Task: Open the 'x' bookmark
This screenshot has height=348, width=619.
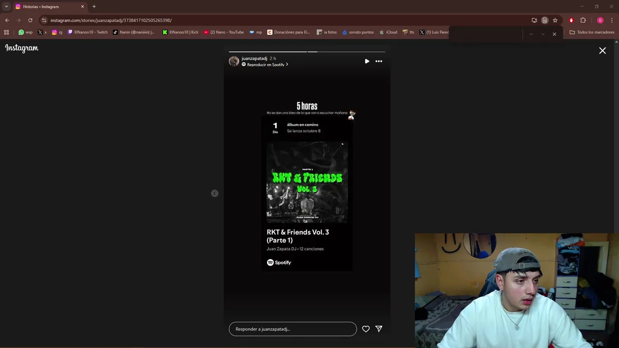Action: click(x=43, y=32)
